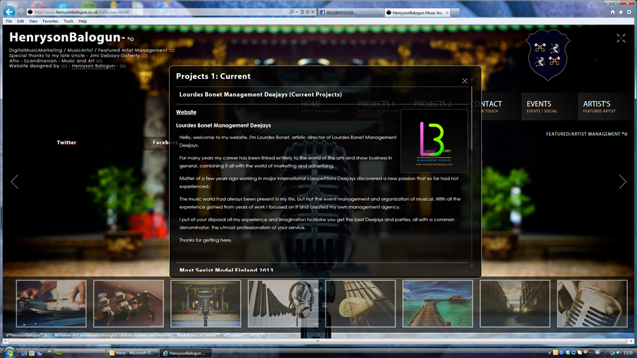Click the browser Back arrow button

coord(9,12)
